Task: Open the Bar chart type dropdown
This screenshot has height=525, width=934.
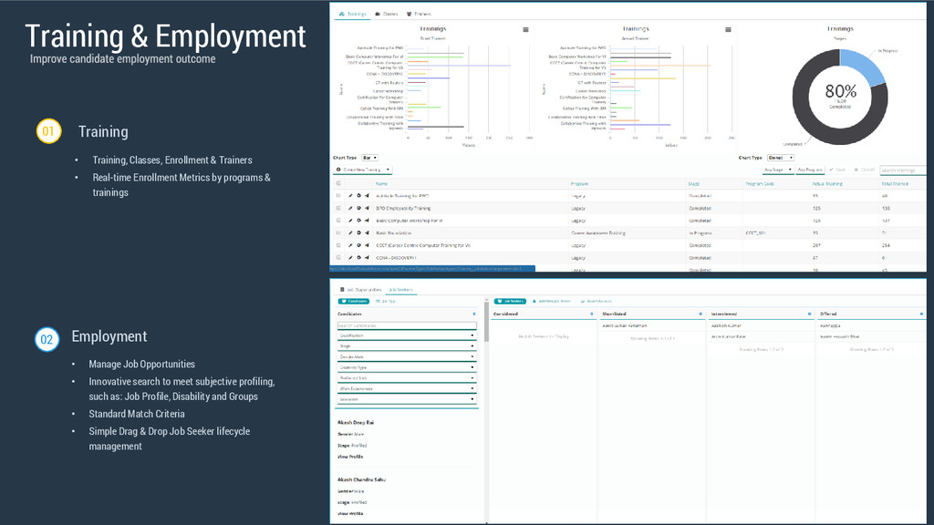Action: [369, 158]
